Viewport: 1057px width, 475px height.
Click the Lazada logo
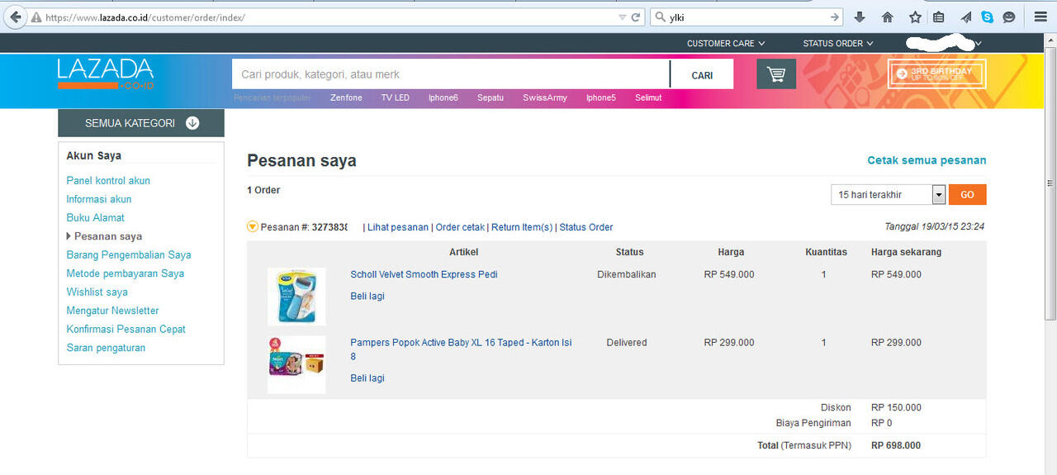click(106, 74)
